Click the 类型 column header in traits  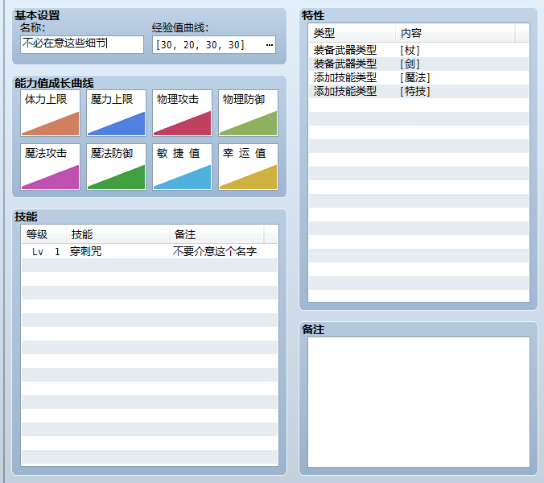point(352,33)
